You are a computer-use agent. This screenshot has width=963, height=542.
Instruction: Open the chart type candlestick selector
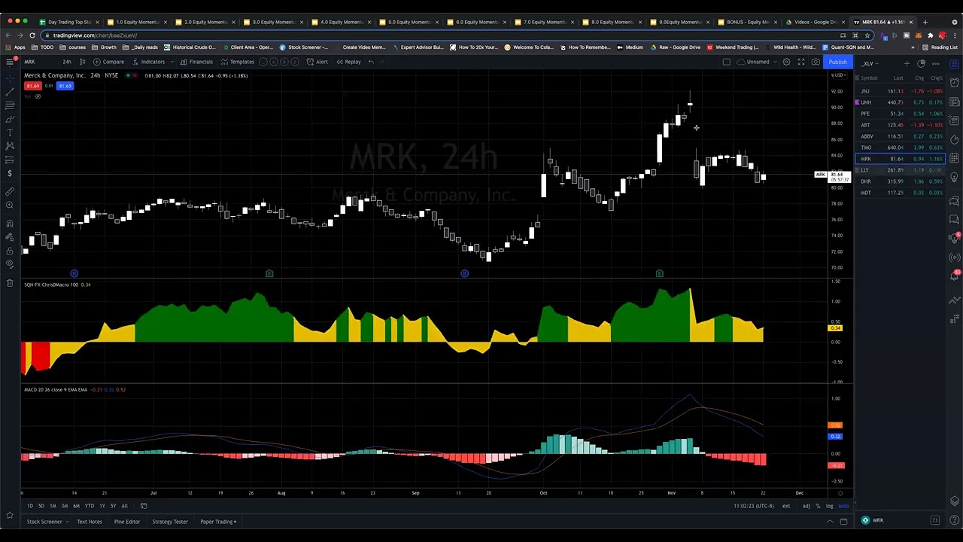pos(82,62)
